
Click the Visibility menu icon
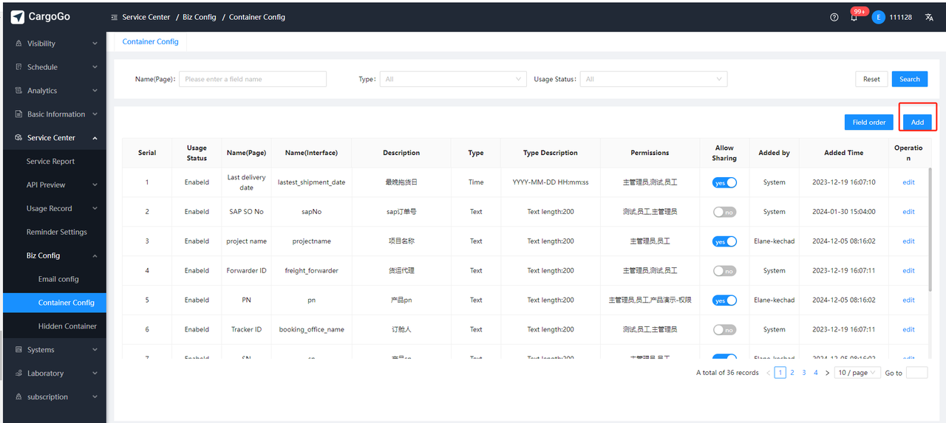pyautogui.click(x=19, y=44)
